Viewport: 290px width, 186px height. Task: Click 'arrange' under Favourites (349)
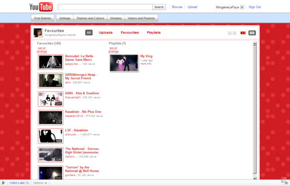point(42,51)
